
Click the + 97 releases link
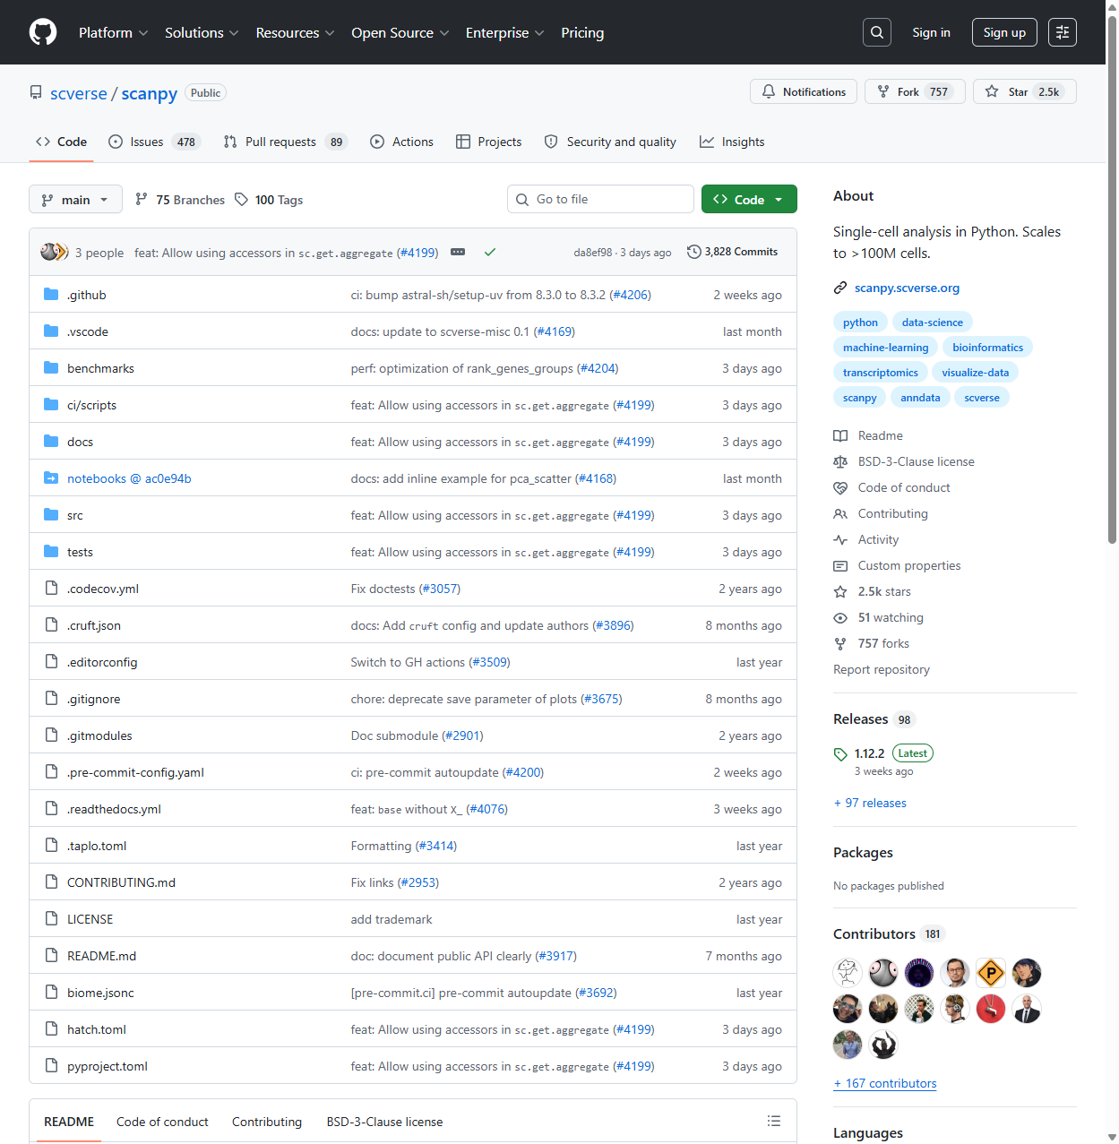tap(870, 803)
